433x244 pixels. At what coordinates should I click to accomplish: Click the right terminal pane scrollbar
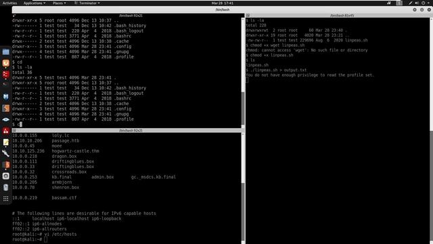point(432,131)
